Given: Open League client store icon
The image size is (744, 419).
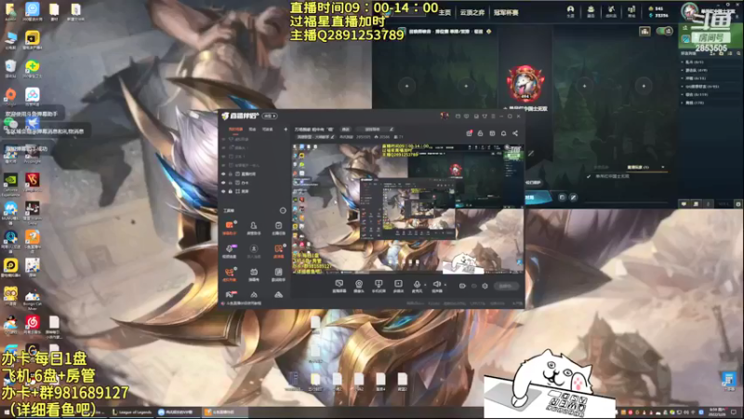Looking at the screenshot, I should (x=631, y=9).
